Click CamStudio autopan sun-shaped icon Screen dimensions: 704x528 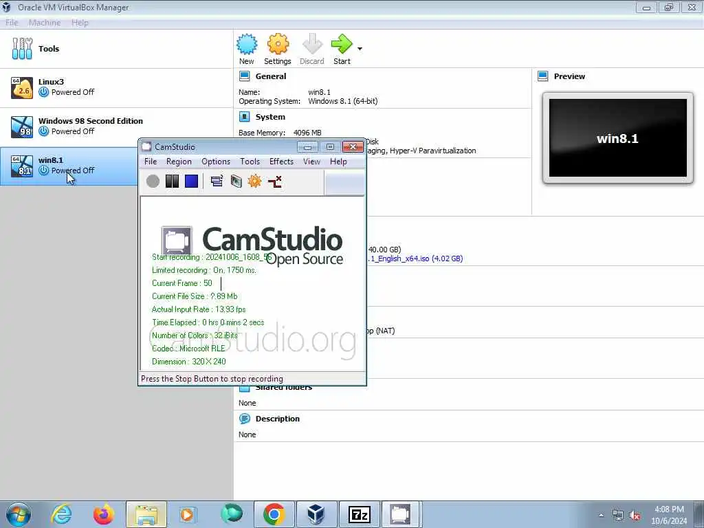click(254, 181)
